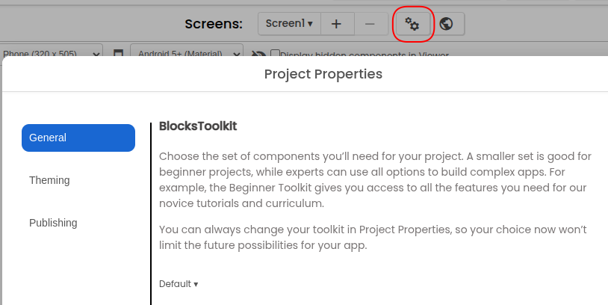The image size is (608, 305).
Task: Select the General tab
Action: tap(78, 138)
